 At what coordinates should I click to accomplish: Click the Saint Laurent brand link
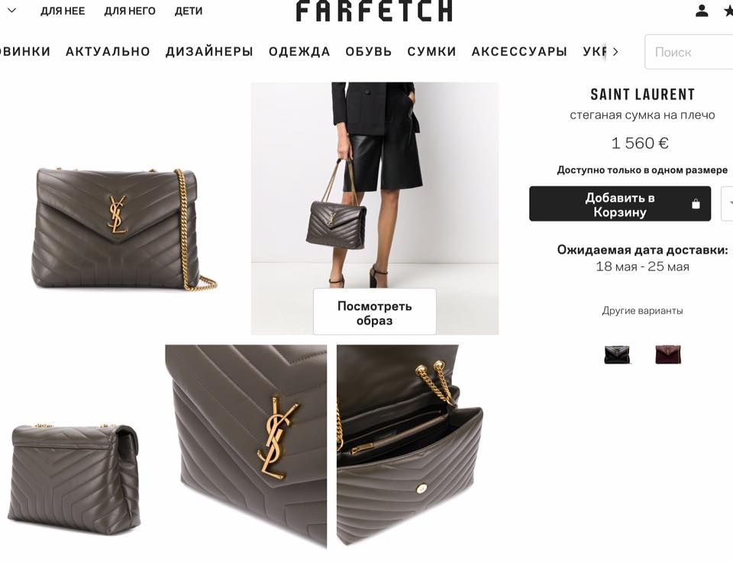click(x=642, y=95)
